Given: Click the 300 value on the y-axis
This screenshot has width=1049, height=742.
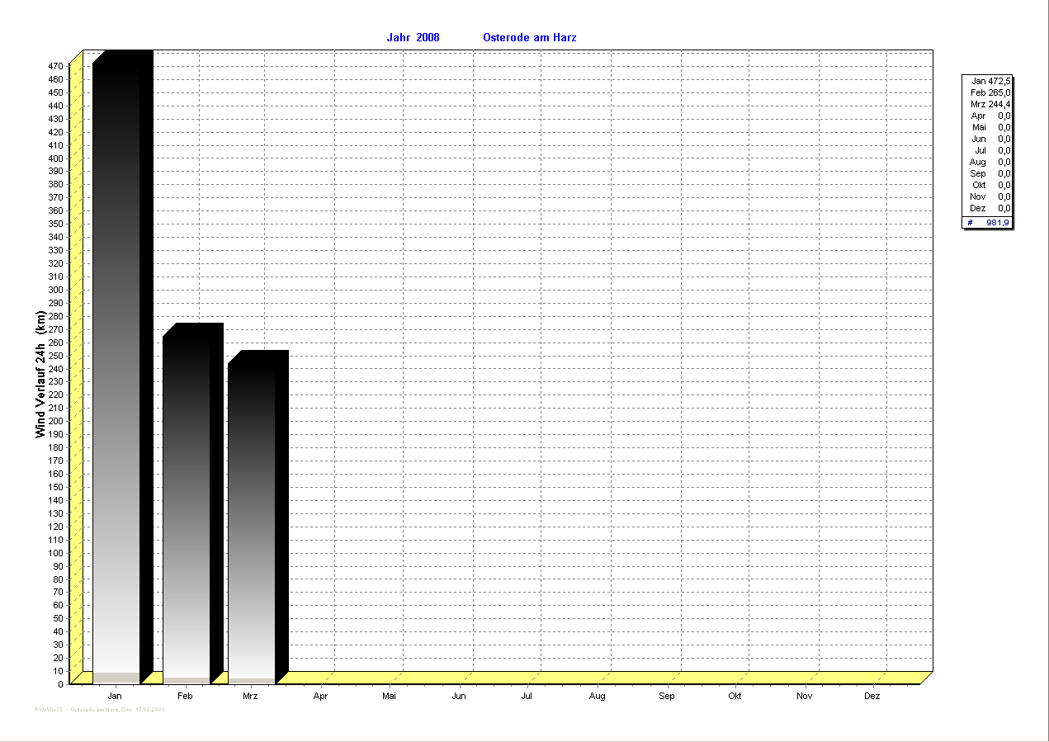Looking at the screenshot, I should 55,290.
